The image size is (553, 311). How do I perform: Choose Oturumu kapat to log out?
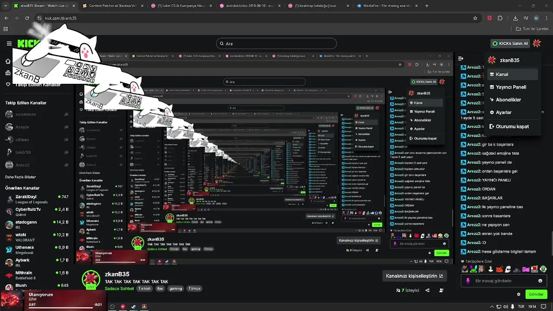[x=512, y=127]
